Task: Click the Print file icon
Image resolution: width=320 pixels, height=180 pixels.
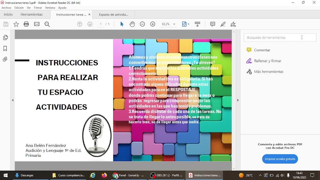Action: tap(26, 24)
